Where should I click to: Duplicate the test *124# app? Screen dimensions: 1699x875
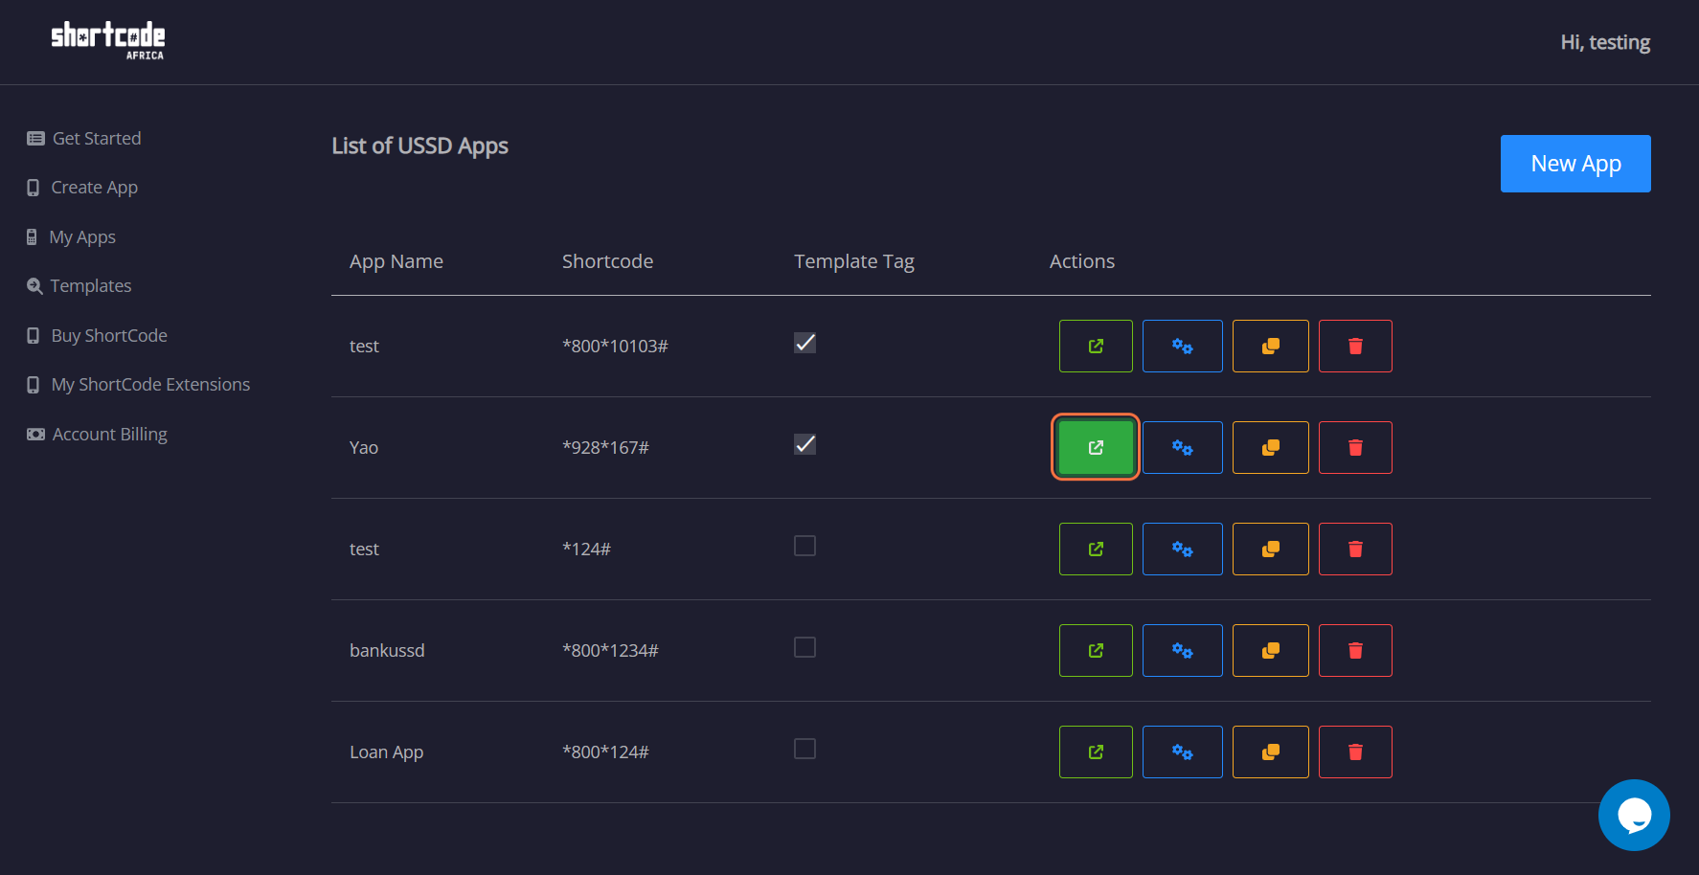[x=1271, y=549]
